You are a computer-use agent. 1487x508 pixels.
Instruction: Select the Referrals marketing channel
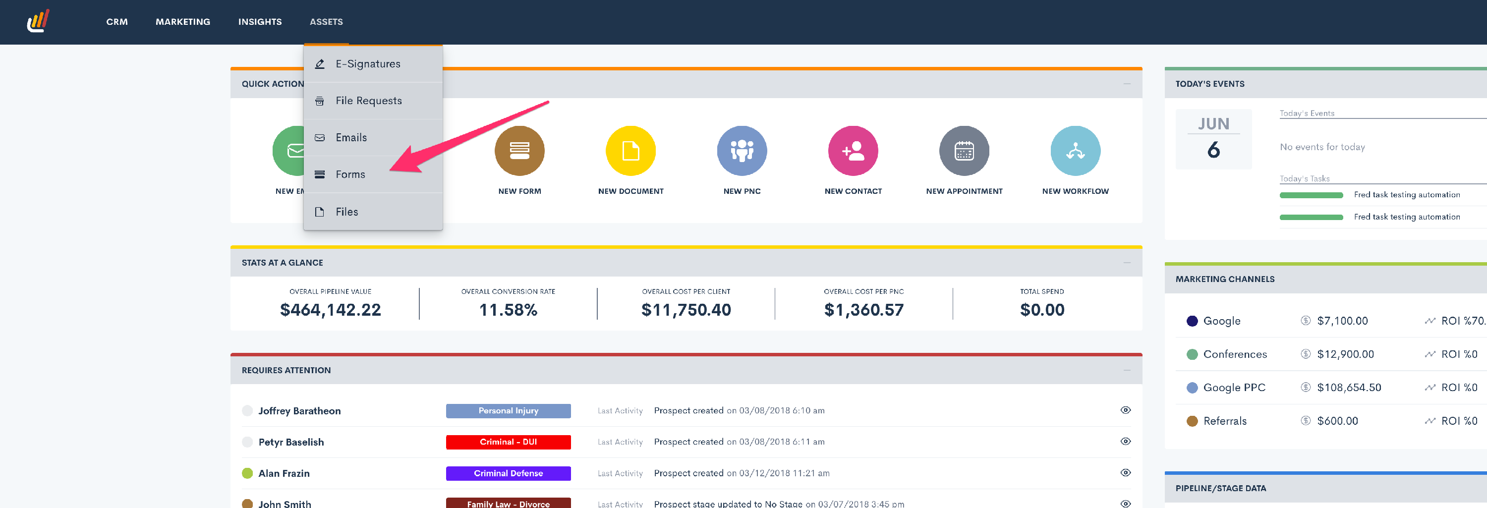1224,421
